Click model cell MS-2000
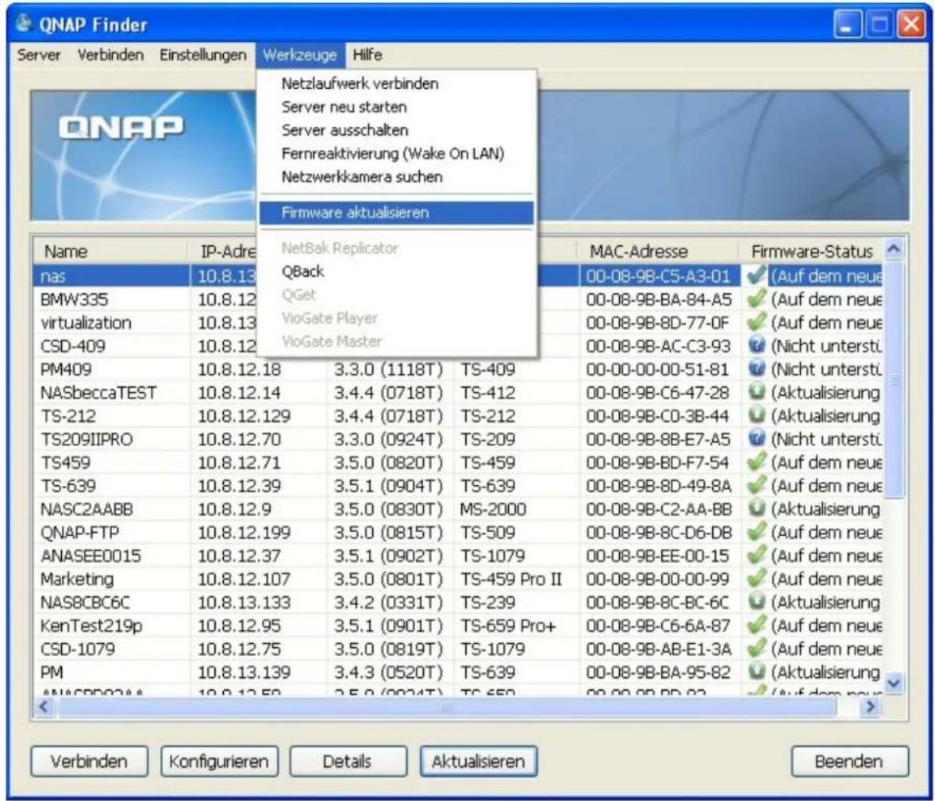The width and height of the screenshot is (935, 801). point(493,508)
